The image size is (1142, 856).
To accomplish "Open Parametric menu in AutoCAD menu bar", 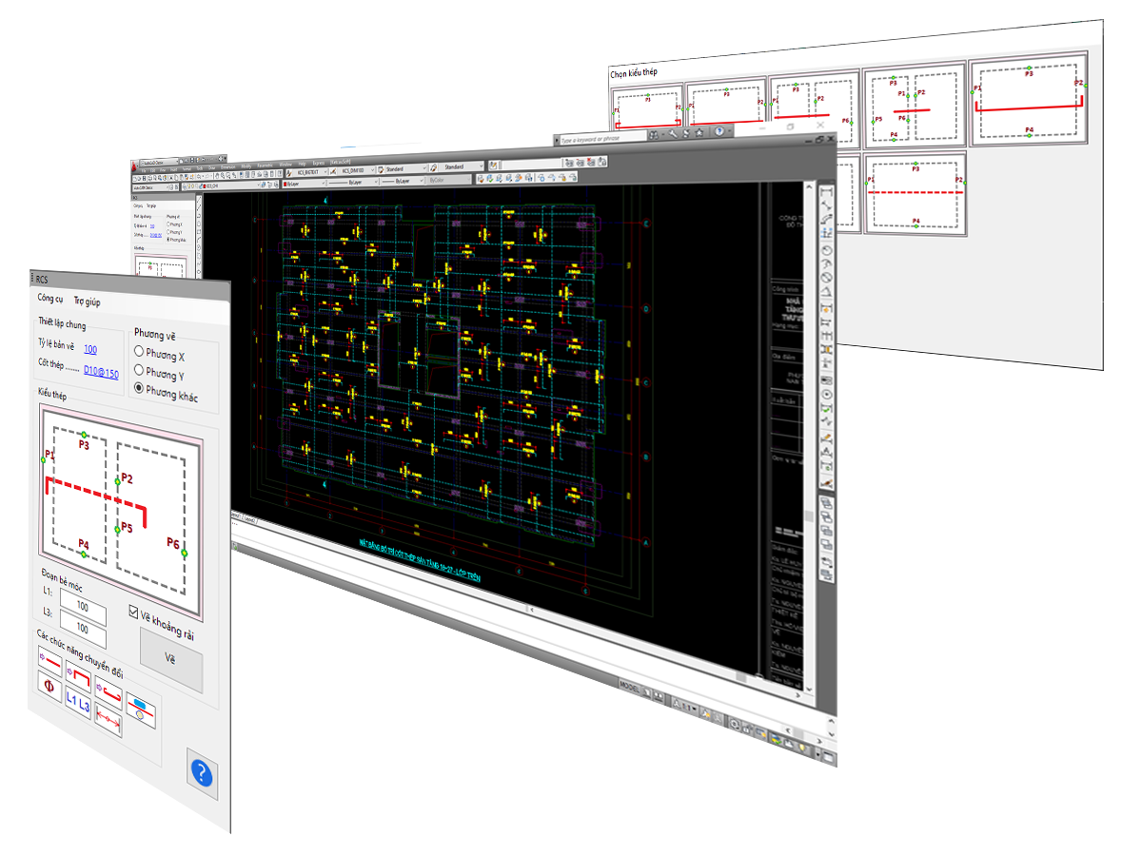I will click(265, 165).
